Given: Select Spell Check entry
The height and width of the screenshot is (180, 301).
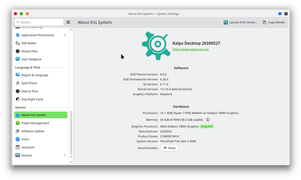Looking at the screenshot, I should (x=41, y=83).
